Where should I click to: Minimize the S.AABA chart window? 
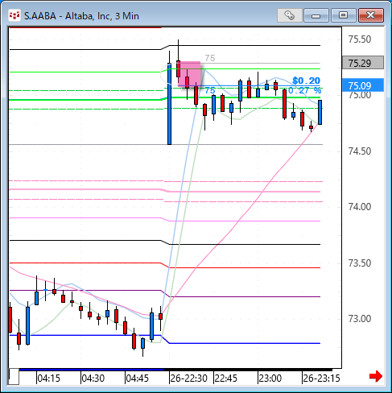click(x=316, y=15)
